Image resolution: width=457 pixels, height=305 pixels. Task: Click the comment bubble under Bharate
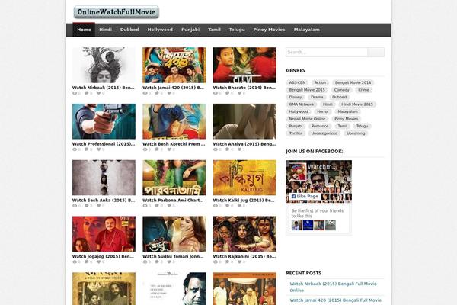227,93
